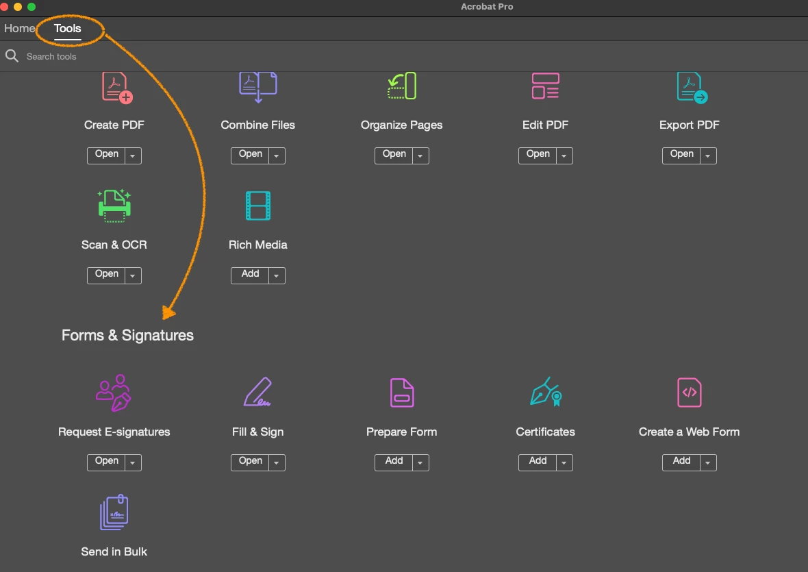Screen dimensions: 808x572
Task: Expand the Scan & OCR dropdown arrow
Action: click(x=133, y=275)
